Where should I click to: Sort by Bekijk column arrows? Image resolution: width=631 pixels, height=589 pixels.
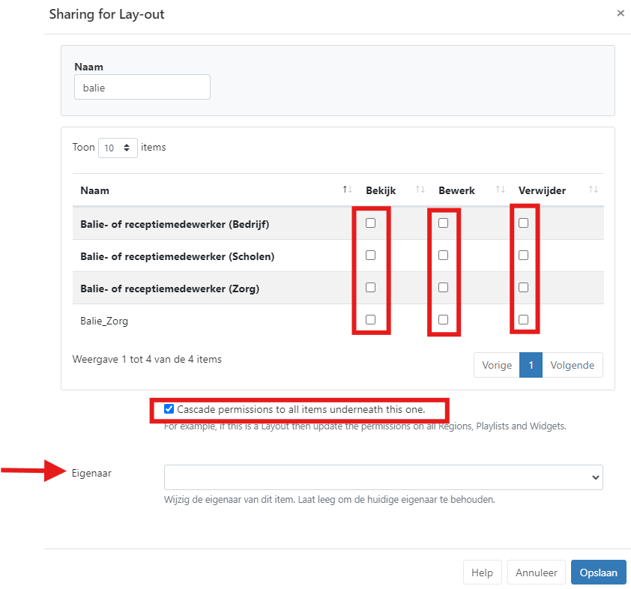420,190
